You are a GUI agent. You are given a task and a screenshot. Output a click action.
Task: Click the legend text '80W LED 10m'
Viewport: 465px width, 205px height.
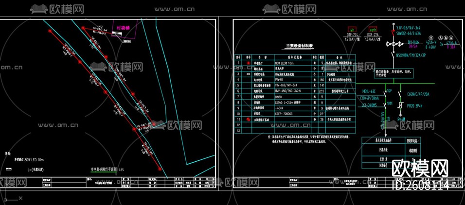coord(34,160)
